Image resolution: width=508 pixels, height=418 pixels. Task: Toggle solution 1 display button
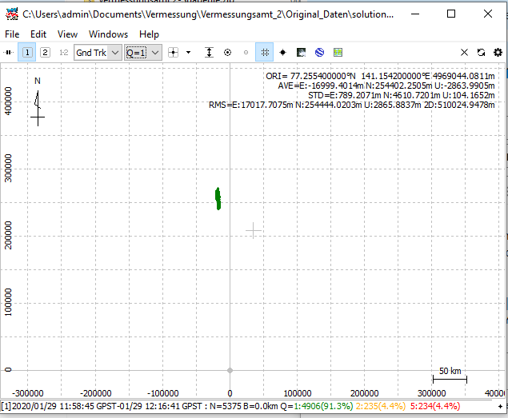[x=27, y=52]
